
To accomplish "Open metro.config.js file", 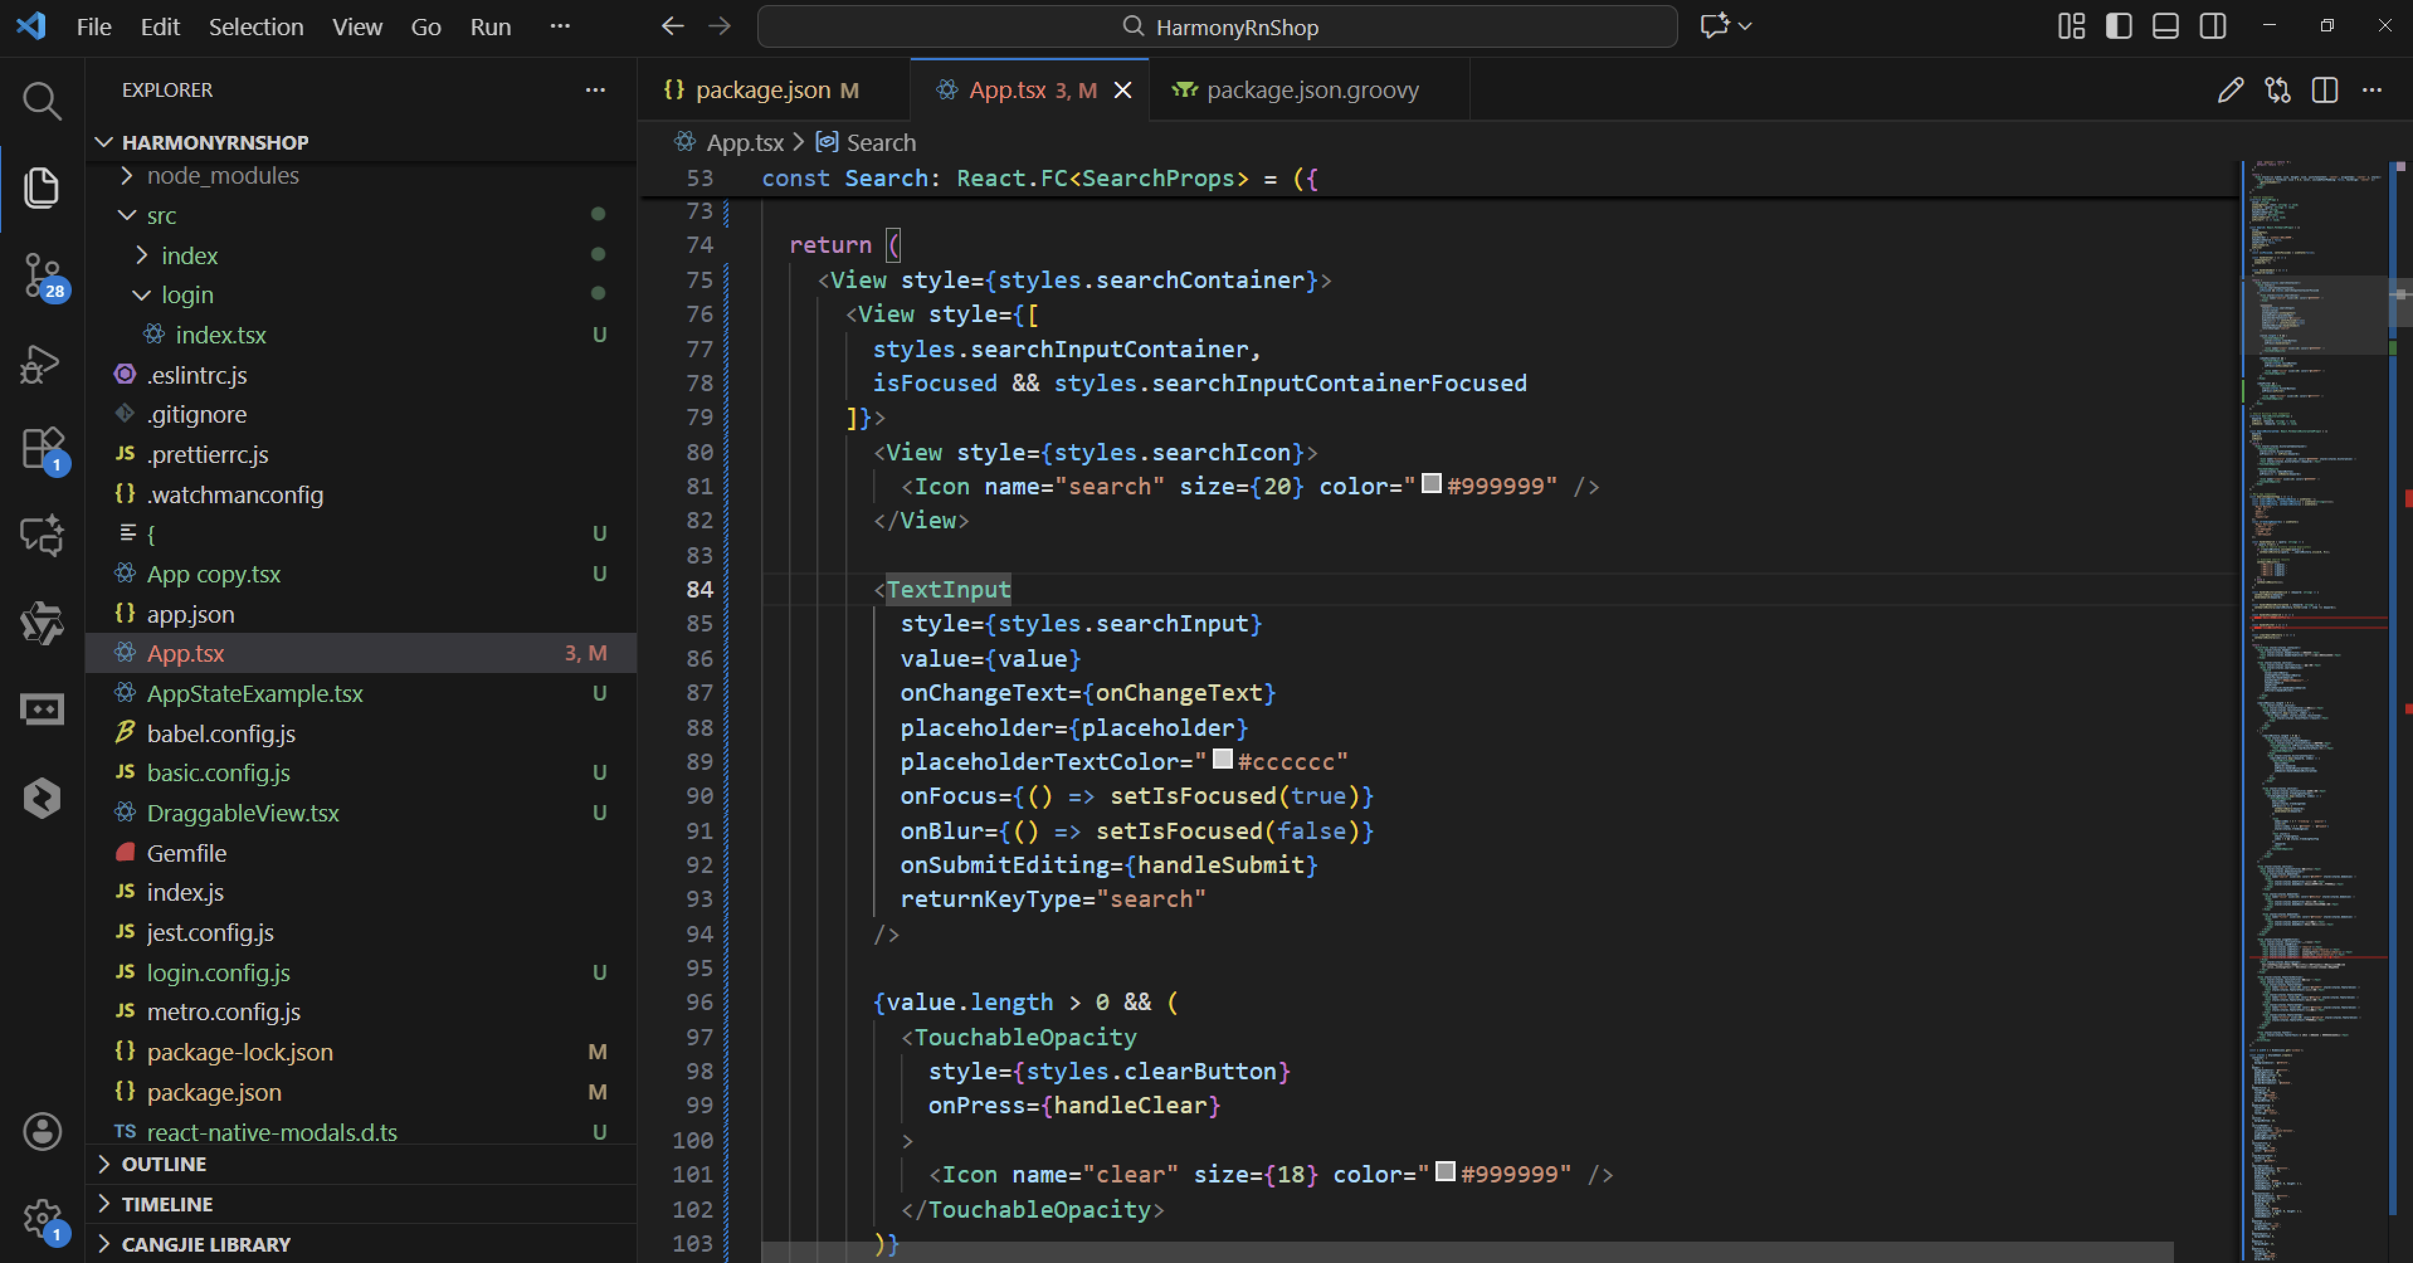I will click(224, 1012).
